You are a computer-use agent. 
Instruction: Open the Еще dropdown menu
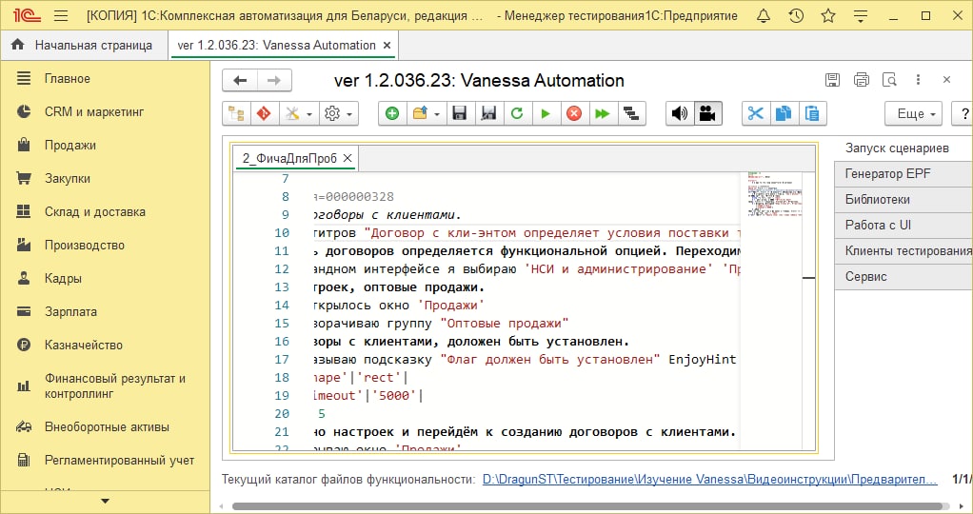[x=913, y=113]
